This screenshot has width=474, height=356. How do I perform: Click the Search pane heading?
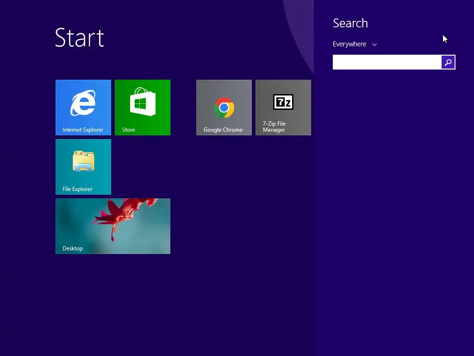tap(350, 23)
